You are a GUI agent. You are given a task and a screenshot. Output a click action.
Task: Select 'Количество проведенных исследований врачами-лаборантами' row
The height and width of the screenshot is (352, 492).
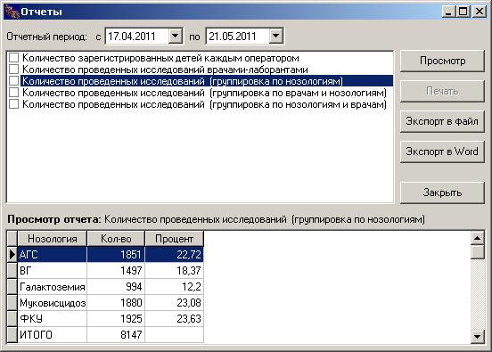pyautogui.click(x=165, y=70)
